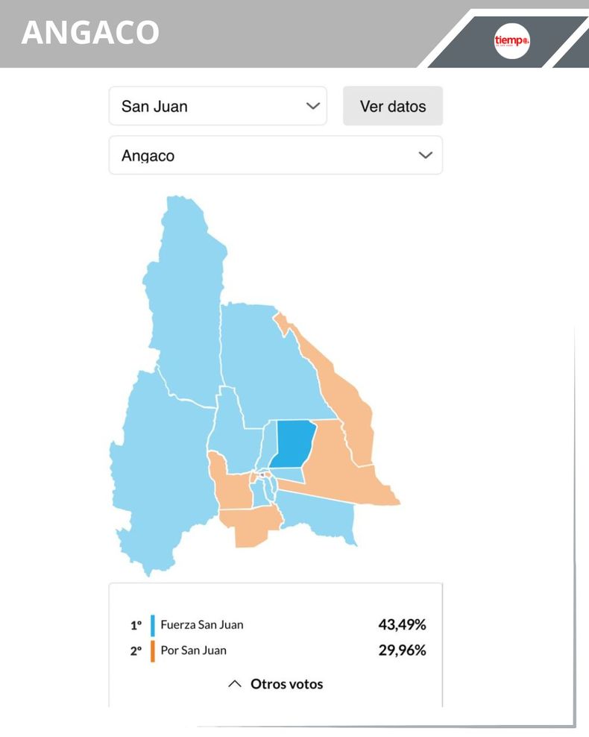Click the Tiempo logo in the header

[x=511, y=40]
